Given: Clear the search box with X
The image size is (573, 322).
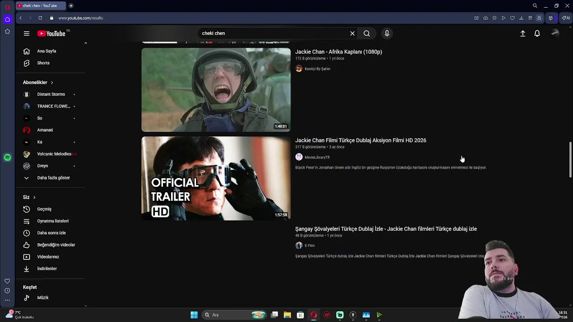Looking at the screenshot, I should 352,34.
